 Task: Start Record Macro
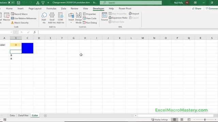pos(19,14)
